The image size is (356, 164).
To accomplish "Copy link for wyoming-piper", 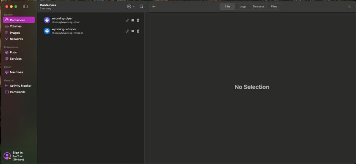I will (x=127, y=20).
